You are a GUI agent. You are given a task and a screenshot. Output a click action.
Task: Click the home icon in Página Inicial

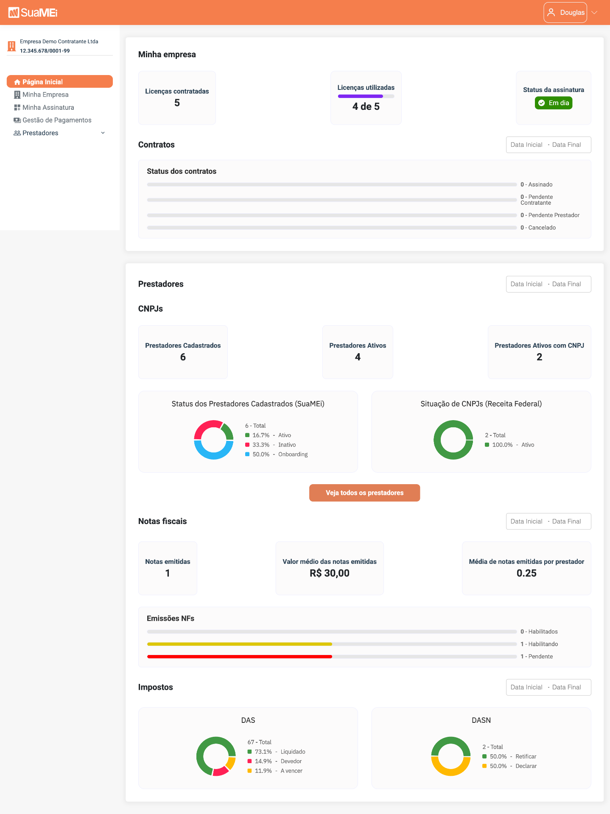tap(17, 82)
